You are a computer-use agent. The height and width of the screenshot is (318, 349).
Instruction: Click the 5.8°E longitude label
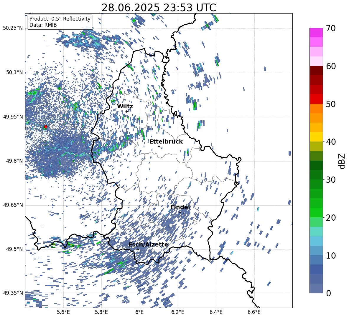pyautogui.click(x=101, y=312)
